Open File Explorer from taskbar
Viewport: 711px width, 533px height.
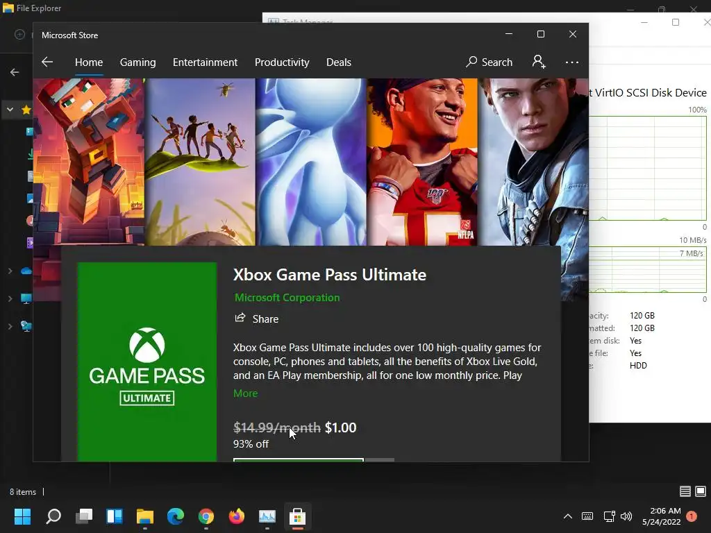pos(145,516)
